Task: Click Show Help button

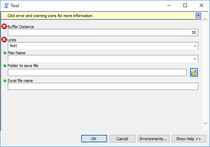Action: click(189, 139)
